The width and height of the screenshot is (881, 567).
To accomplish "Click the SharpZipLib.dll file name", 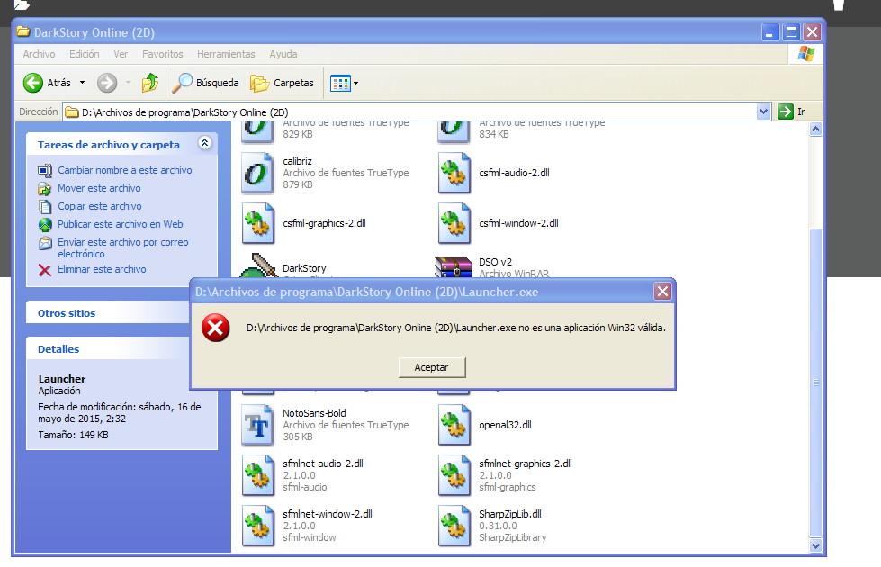I will 510,514.
